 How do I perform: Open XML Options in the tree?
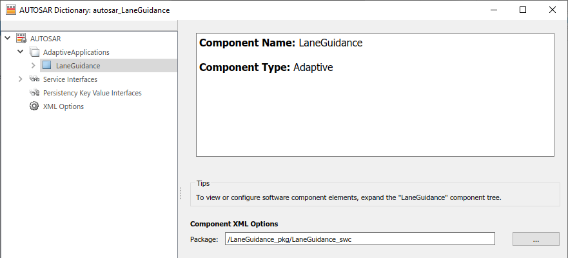(x=63, y=106)
